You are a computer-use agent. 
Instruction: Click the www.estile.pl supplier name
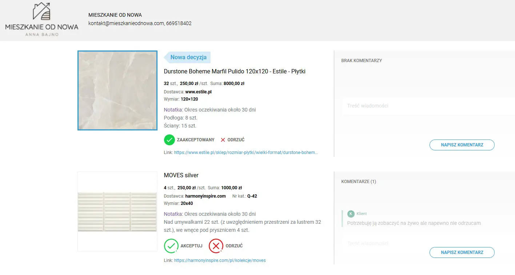(x=198, y=92)
